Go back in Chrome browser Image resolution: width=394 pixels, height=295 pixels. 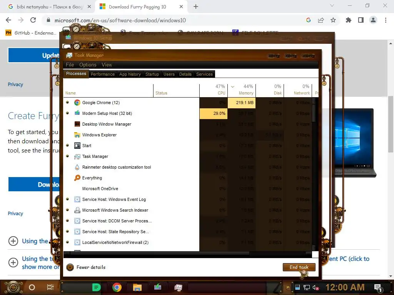click(x=8, y=20)
